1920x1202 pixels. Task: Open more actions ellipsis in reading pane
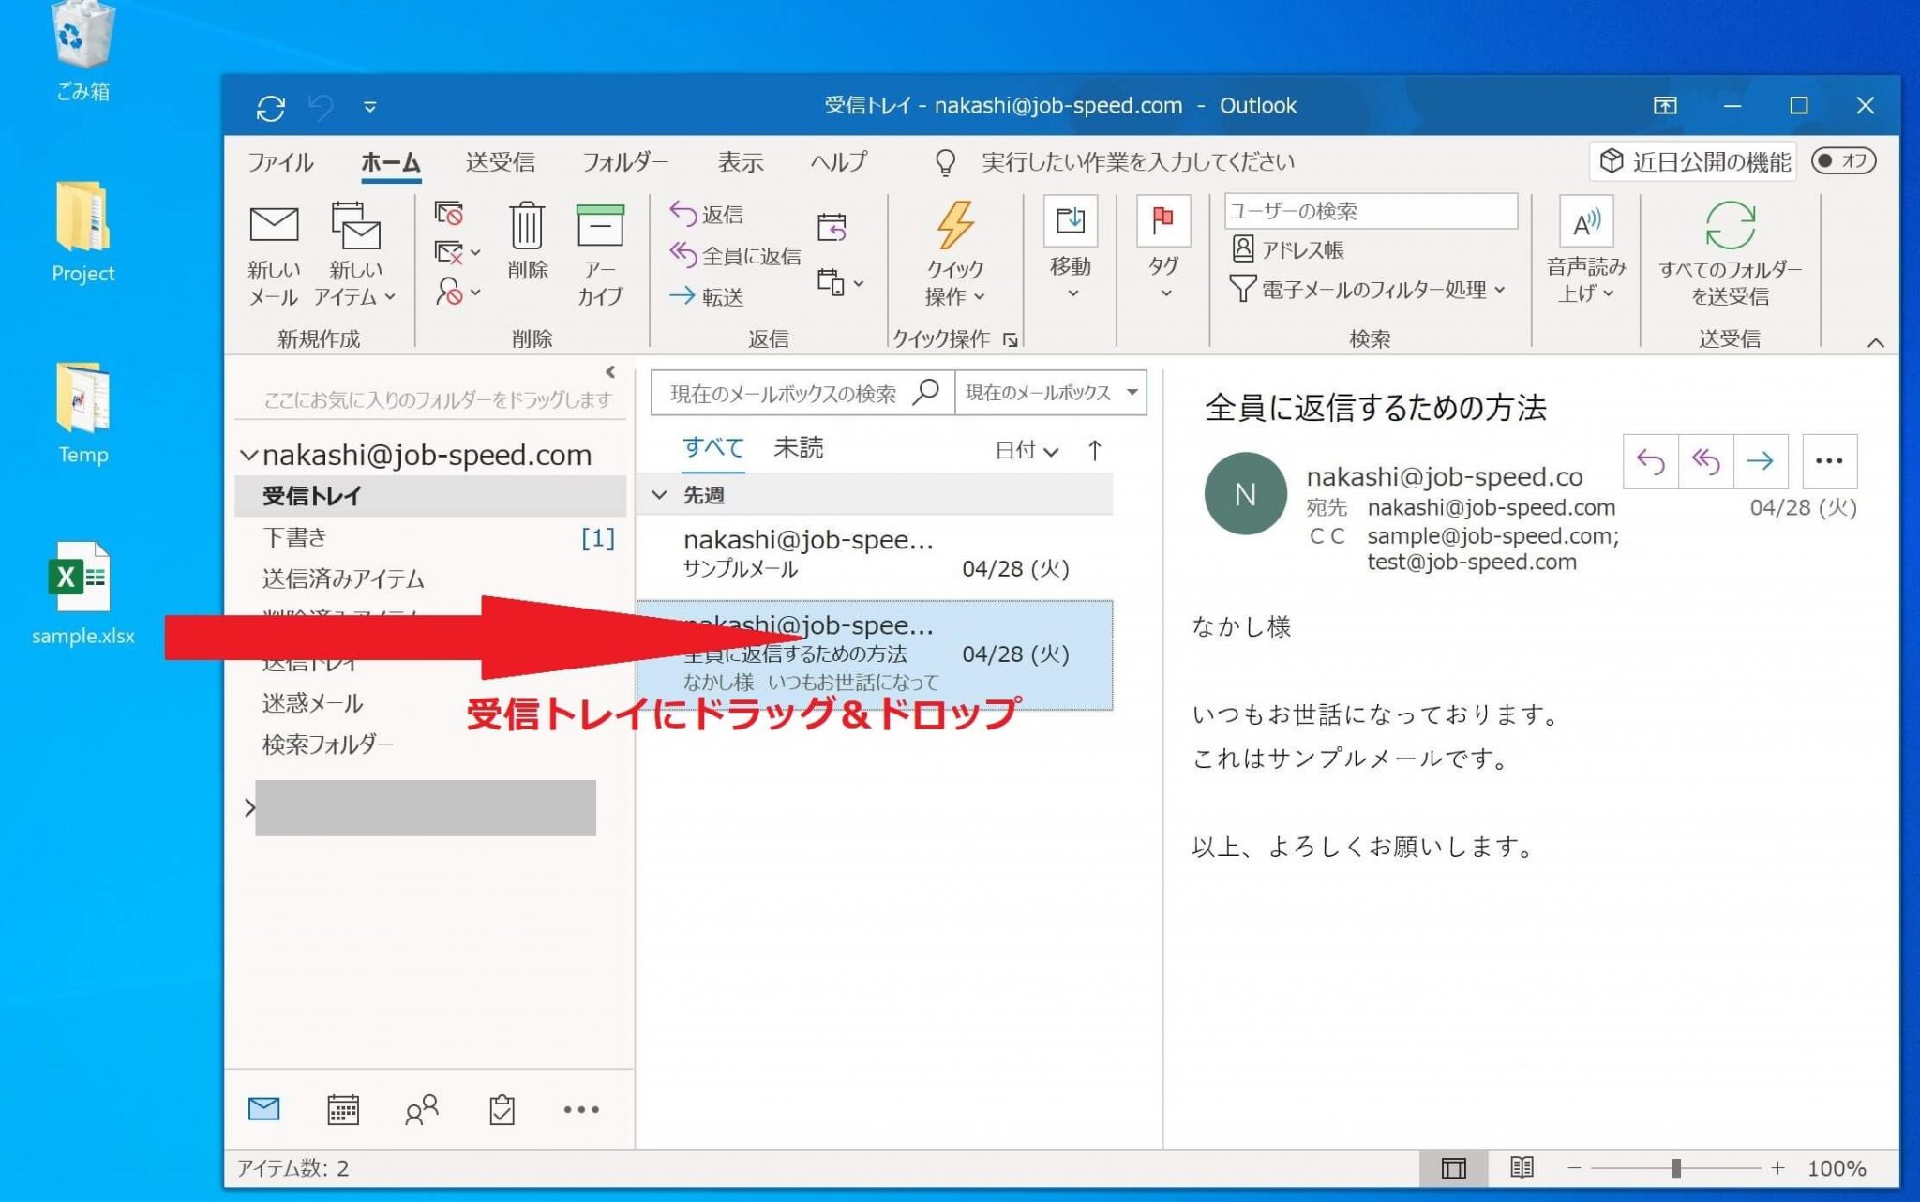click(1829, 461)
